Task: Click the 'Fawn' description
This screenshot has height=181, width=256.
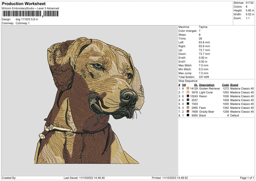Action: coord(202,108)
